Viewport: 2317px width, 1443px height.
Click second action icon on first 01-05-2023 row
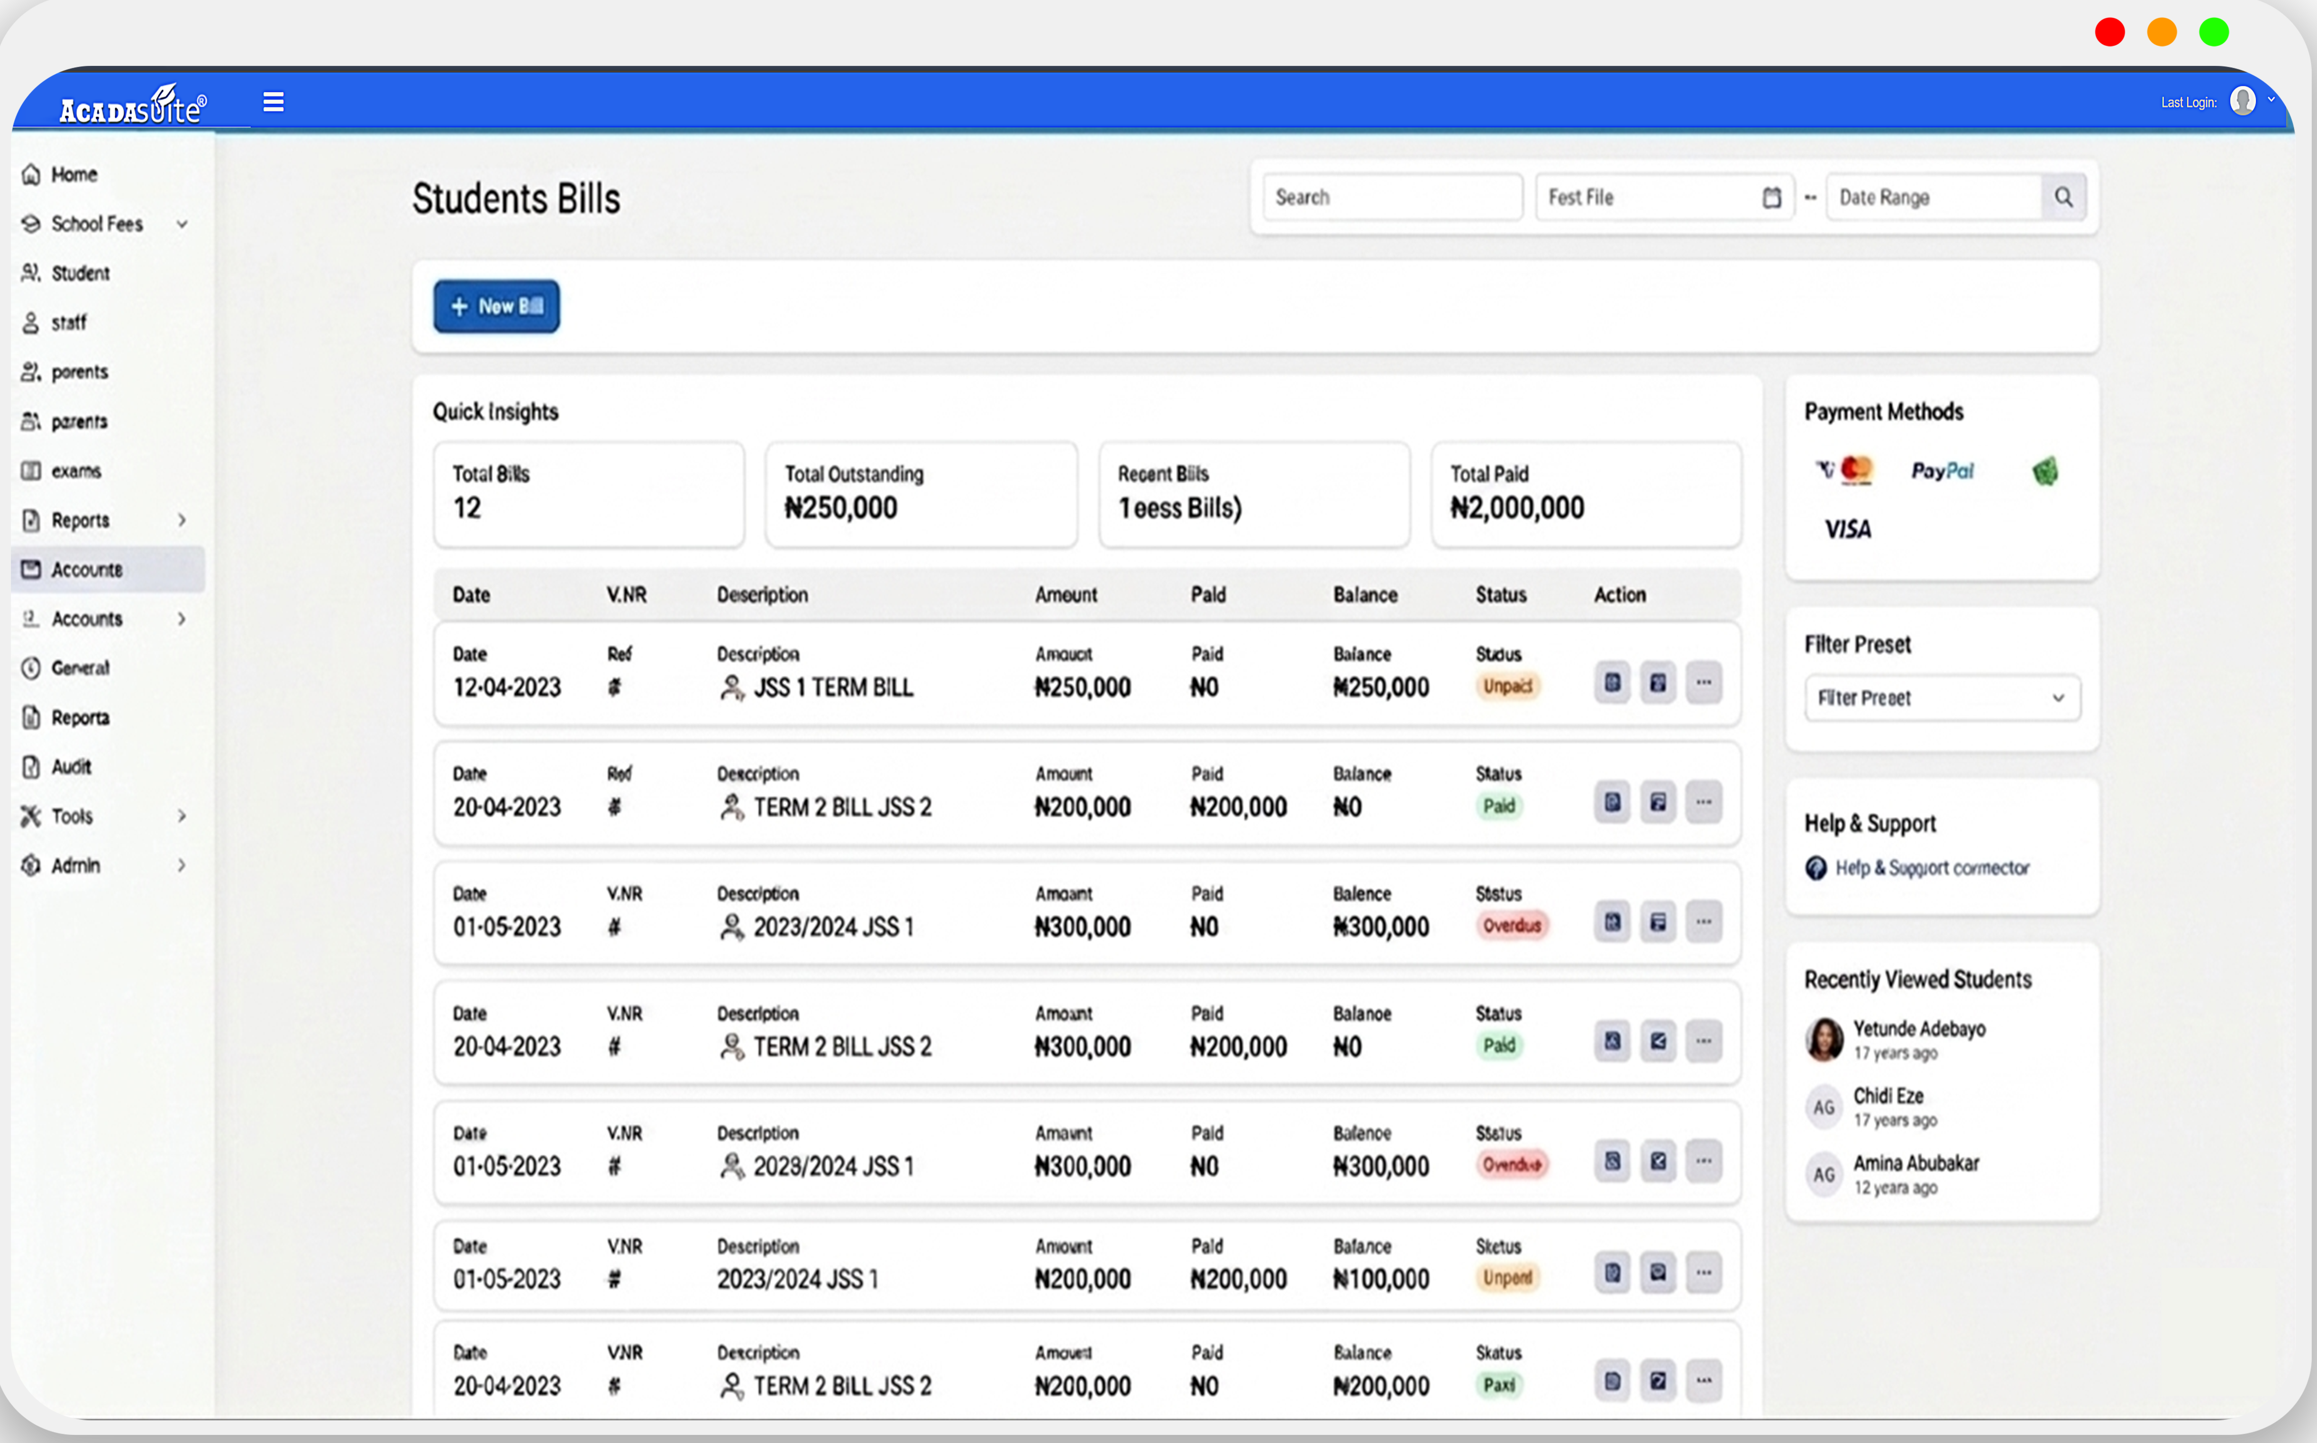[x=1657, y=922]
